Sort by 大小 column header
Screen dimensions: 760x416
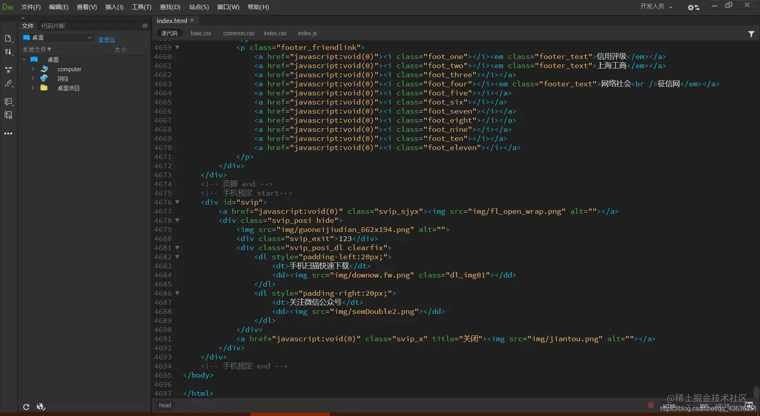tap(120, 49)
